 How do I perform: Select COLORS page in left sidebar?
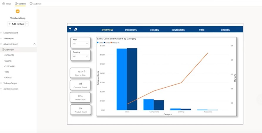(x=8, y=61)
